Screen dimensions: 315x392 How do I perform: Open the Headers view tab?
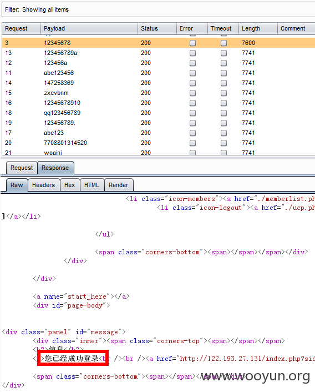click(44, 185)
